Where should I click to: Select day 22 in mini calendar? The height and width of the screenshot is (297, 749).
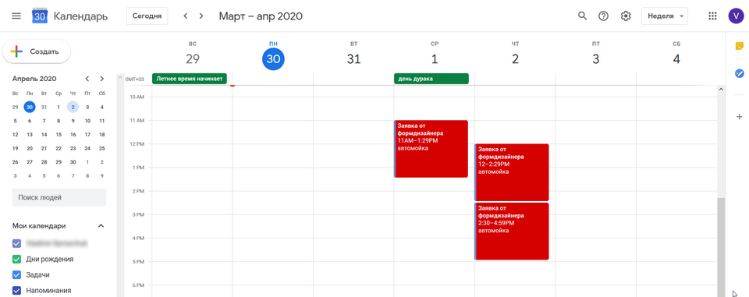tap(59, 148)
